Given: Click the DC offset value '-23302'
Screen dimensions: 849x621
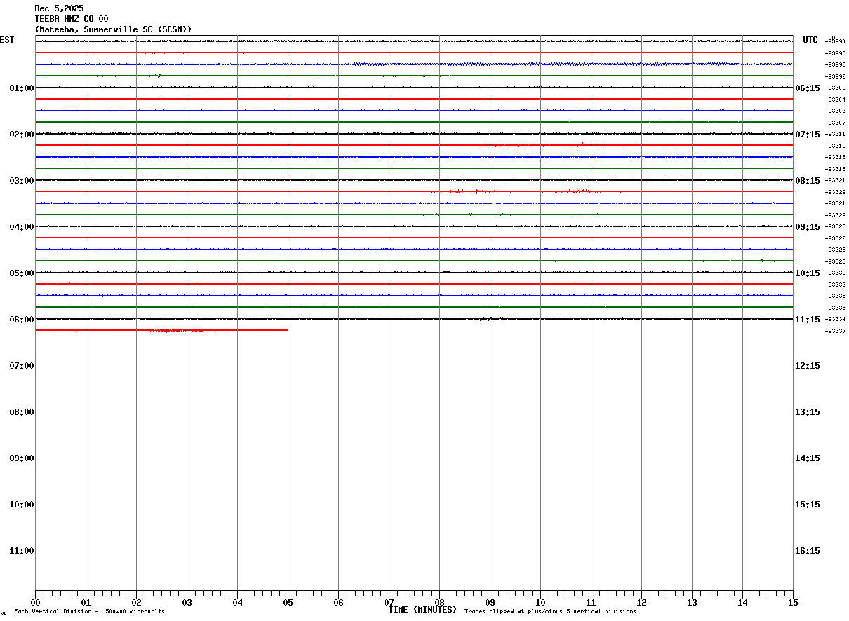Looking at the screenshot, I should click(x=836, y=88).
